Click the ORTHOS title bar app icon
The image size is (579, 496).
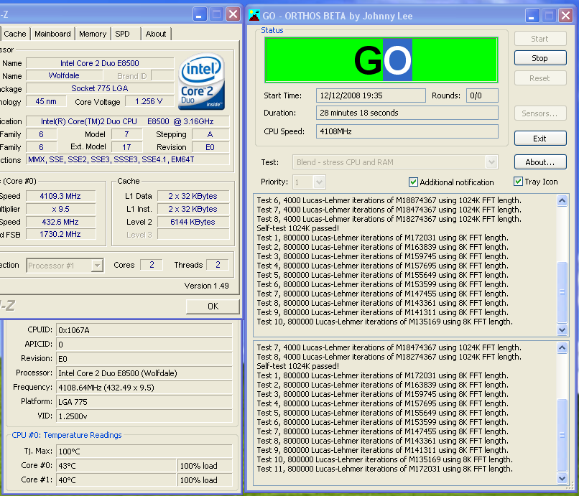point(254,16)
